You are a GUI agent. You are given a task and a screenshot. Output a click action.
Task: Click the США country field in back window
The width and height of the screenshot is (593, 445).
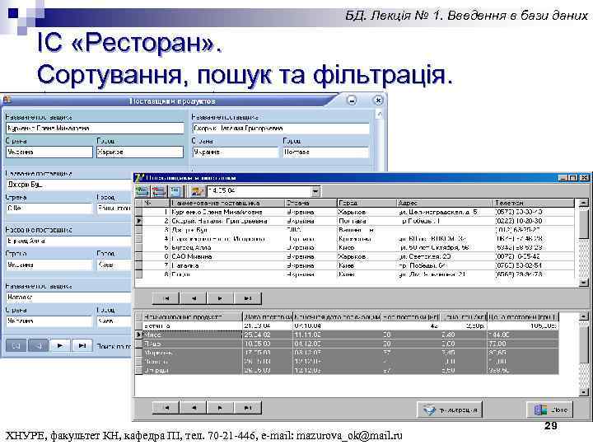point(49,208)
